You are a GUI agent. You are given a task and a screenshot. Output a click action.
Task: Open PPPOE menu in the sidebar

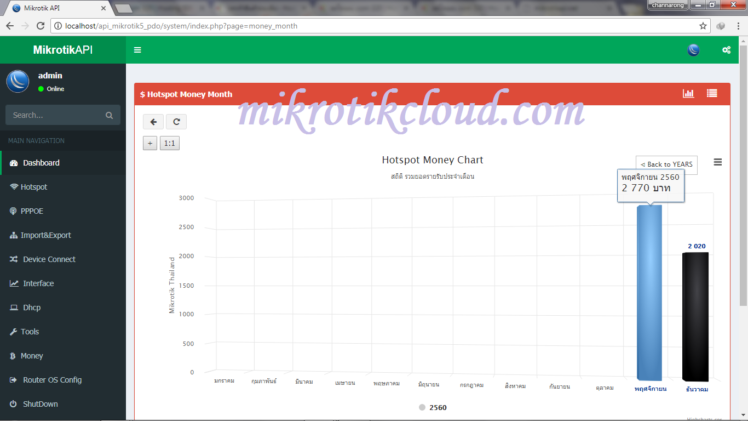[x=63, y=211]
